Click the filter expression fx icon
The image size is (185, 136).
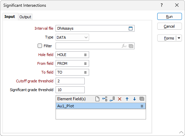[124, 46]
